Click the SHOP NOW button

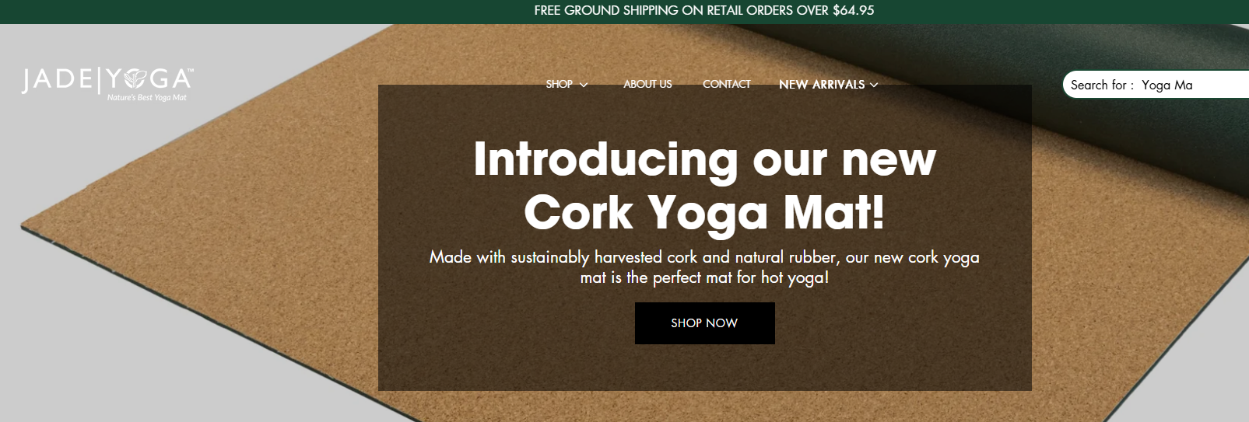704,323
